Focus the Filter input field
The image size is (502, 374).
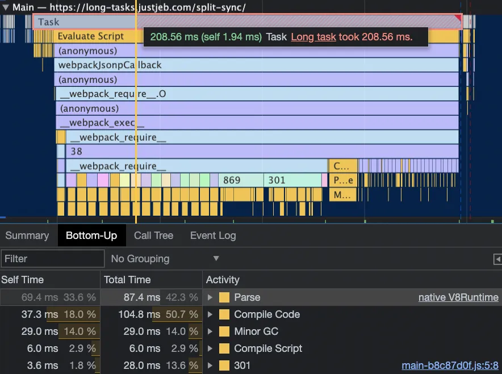tap(53, 258)
